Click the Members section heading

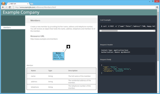(35, 20)
